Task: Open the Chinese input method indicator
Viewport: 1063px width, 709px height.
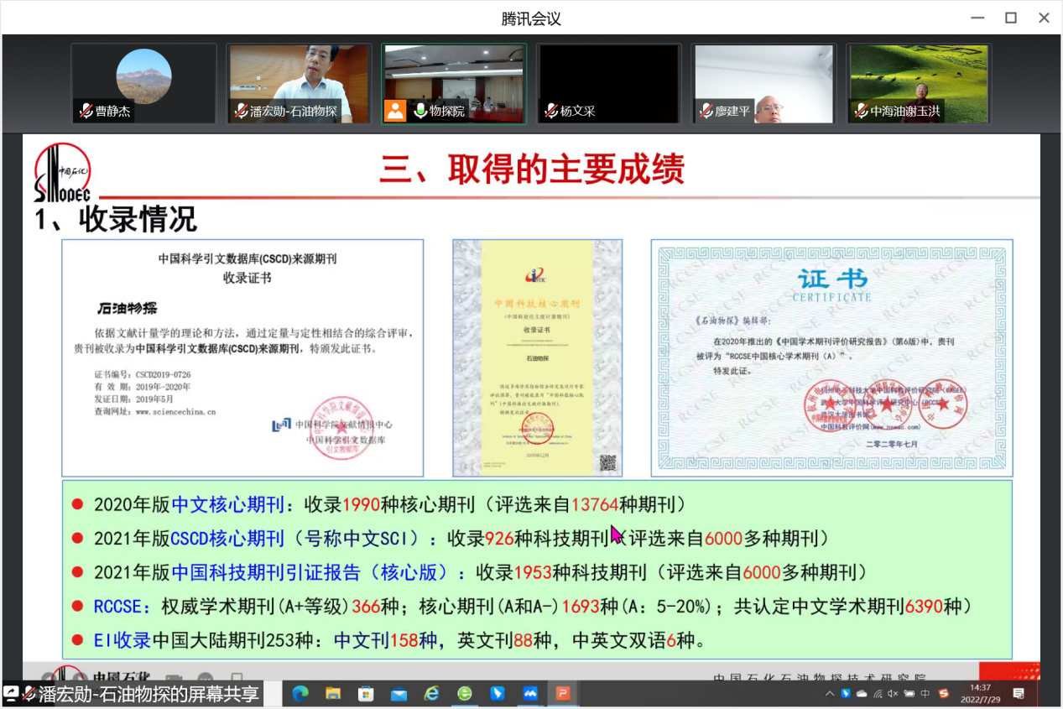Action: point(925,694)
